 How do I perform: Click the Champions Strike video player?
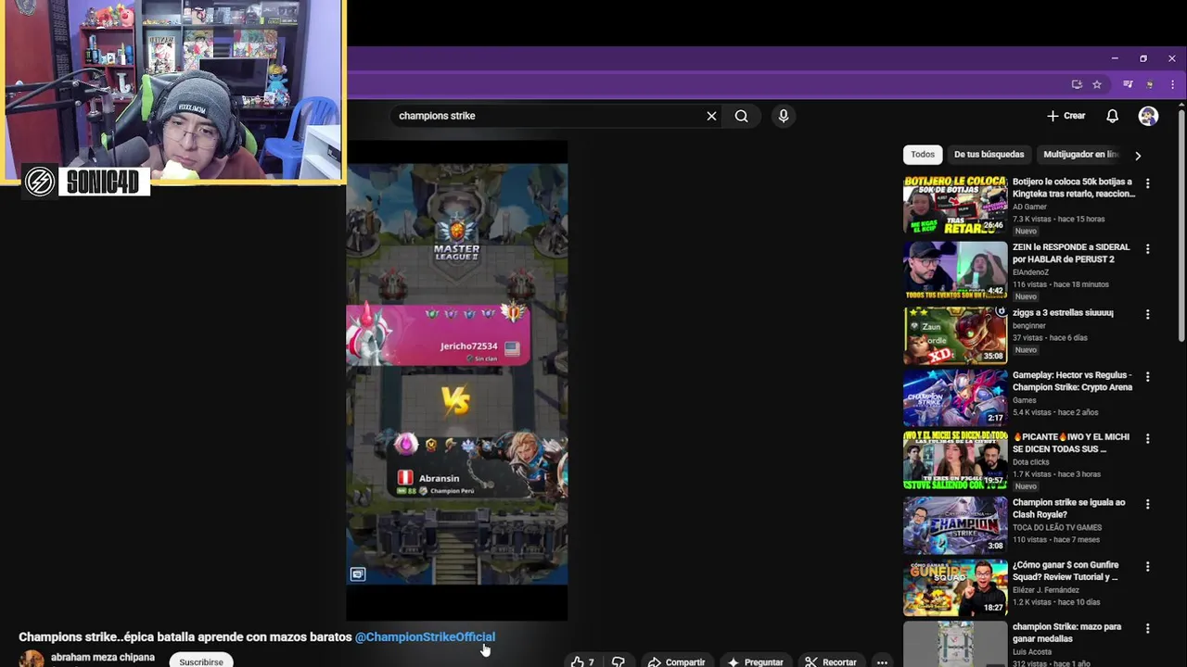[456, 380]
